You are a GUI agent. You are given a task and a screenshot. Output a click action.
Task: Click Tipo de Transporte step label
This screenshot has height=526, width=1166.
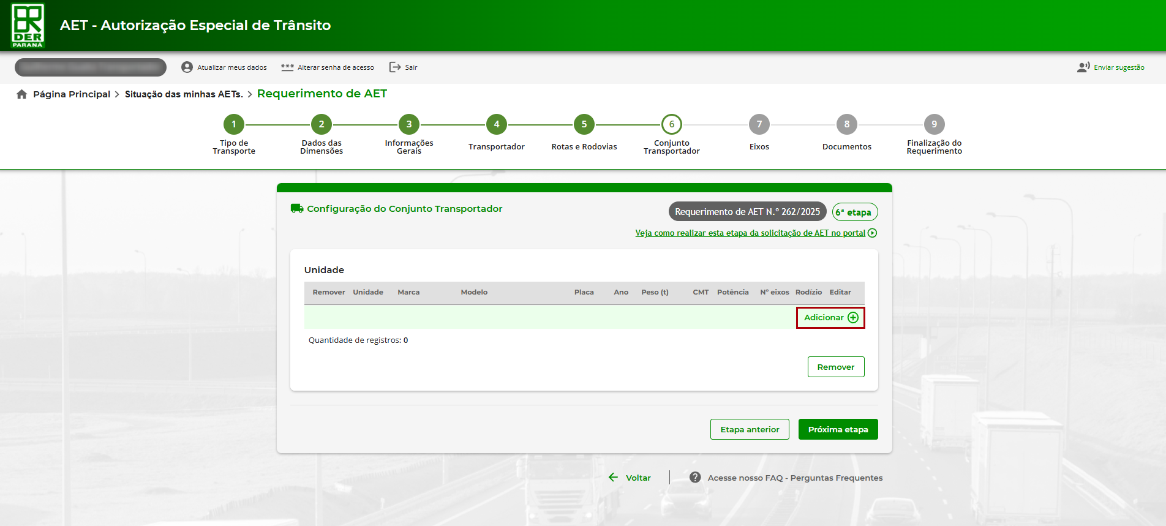(234, 147)
